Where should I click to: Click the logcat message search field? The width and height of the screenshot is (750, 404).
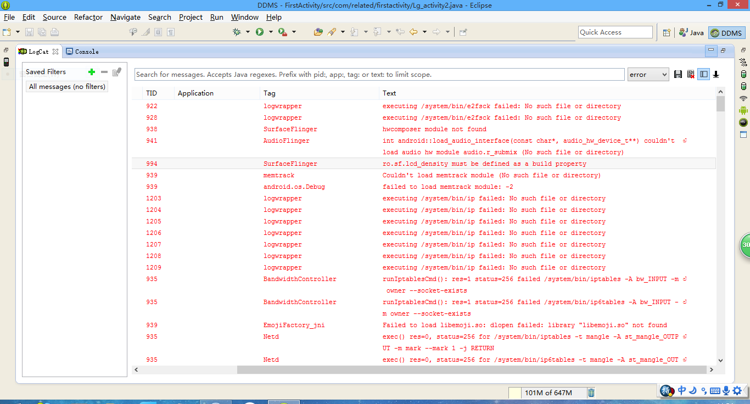[x=379, y=75]
